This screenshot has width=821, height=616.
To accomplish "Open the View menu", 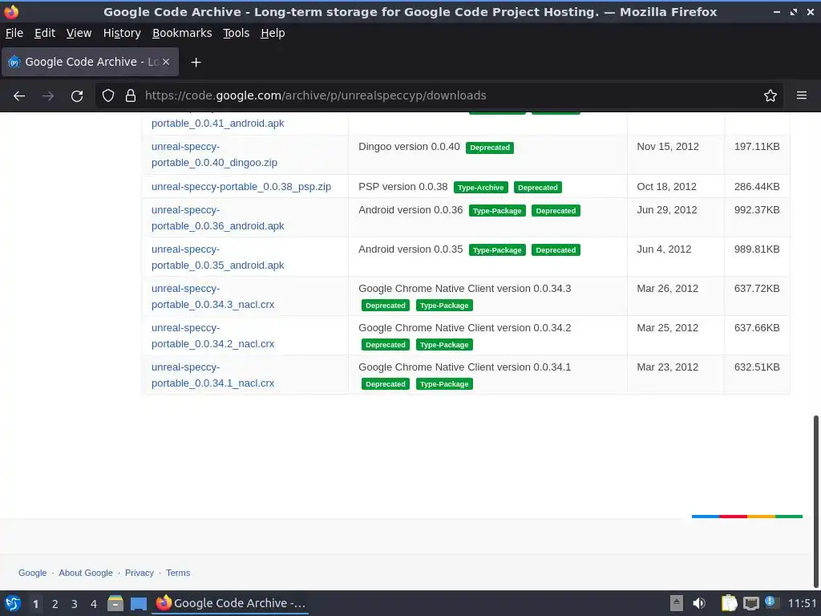I will coord(79,33).
